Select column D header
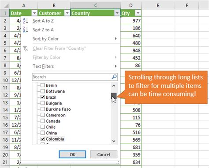The height and width of the screenshot is (168, 209). pyautogui.click(x=131, y=6)
